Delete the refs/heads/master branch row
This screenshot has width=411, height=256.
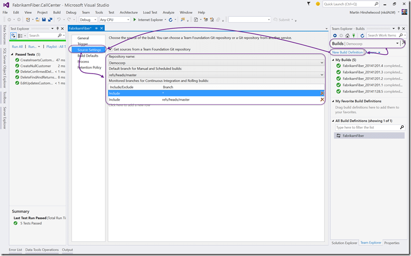point(322,100)
